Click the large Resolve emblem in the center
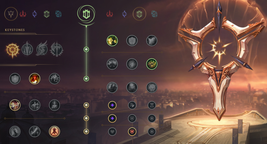Viewport: 267px width, 144px height. click(86, 14)
